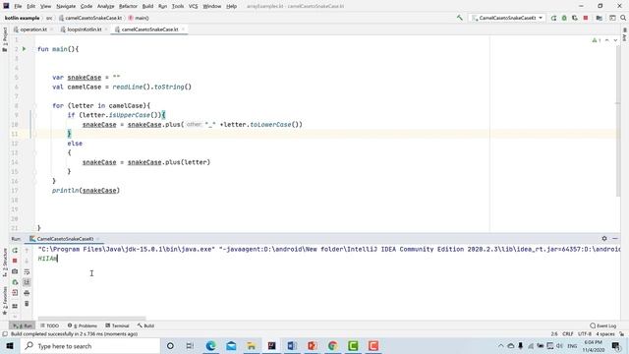
Task: Toggle tool window bars at the status bar's left corner
Action: 5,334
